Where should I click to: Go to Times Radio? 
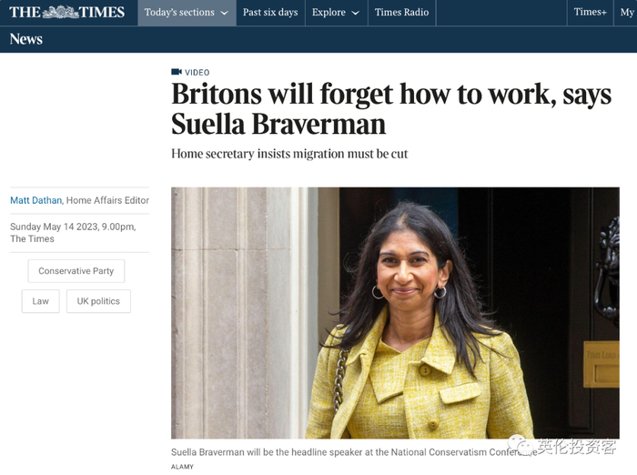(402, 13)
